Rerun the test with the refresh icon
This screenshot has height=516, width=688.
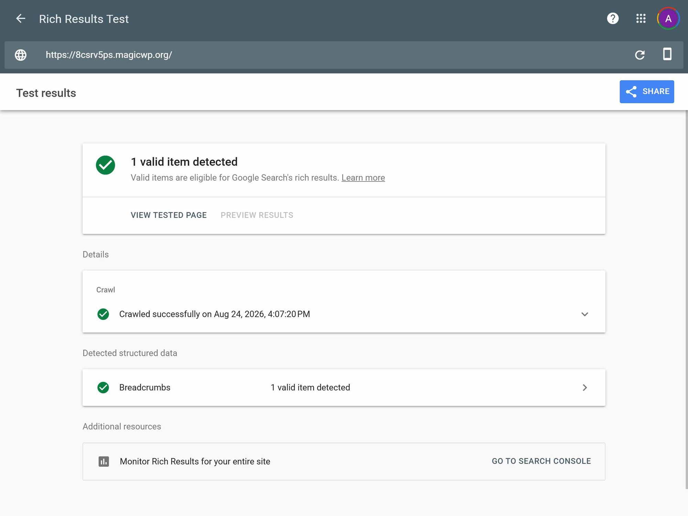(x=640, y=55)
